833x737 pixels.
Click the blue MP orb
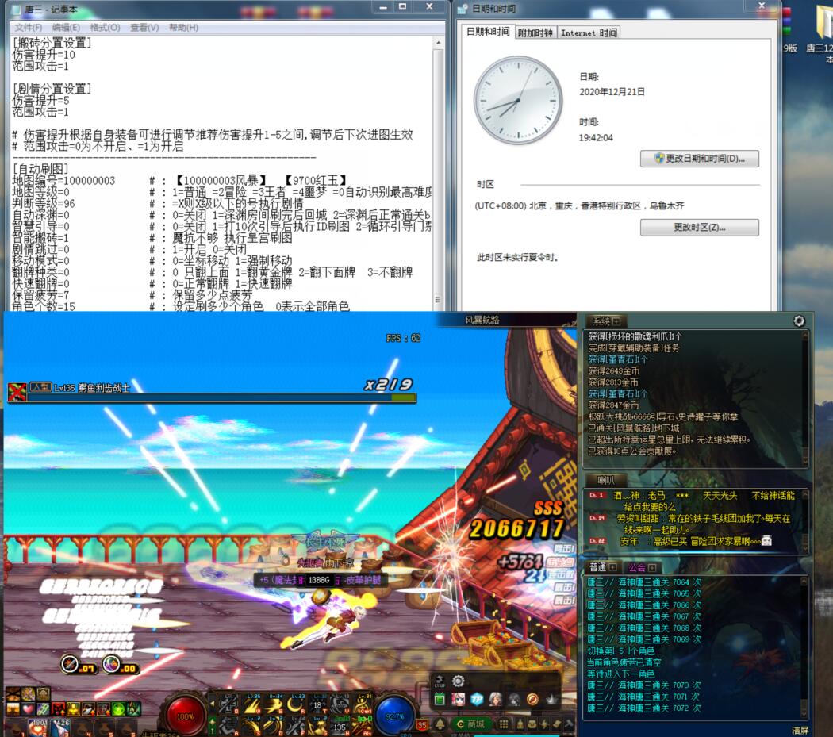coord(395,716)
